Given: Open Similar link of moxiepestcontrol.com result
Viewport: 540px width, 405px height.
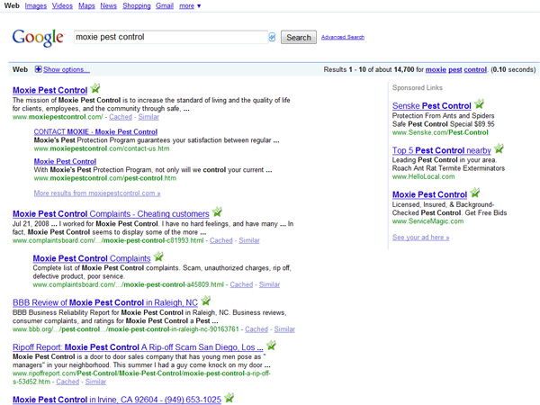Looking at the screenshot, I should point(148,117).
